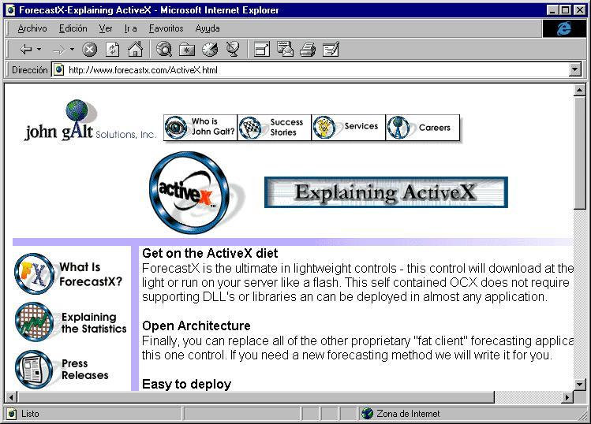Expand the Forward button history dropdown arrow
Screen dimensions: 591x424
[72, 49]
